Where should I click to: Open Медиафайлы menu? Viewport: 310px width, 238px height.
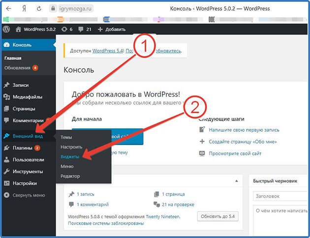[28, 97]
